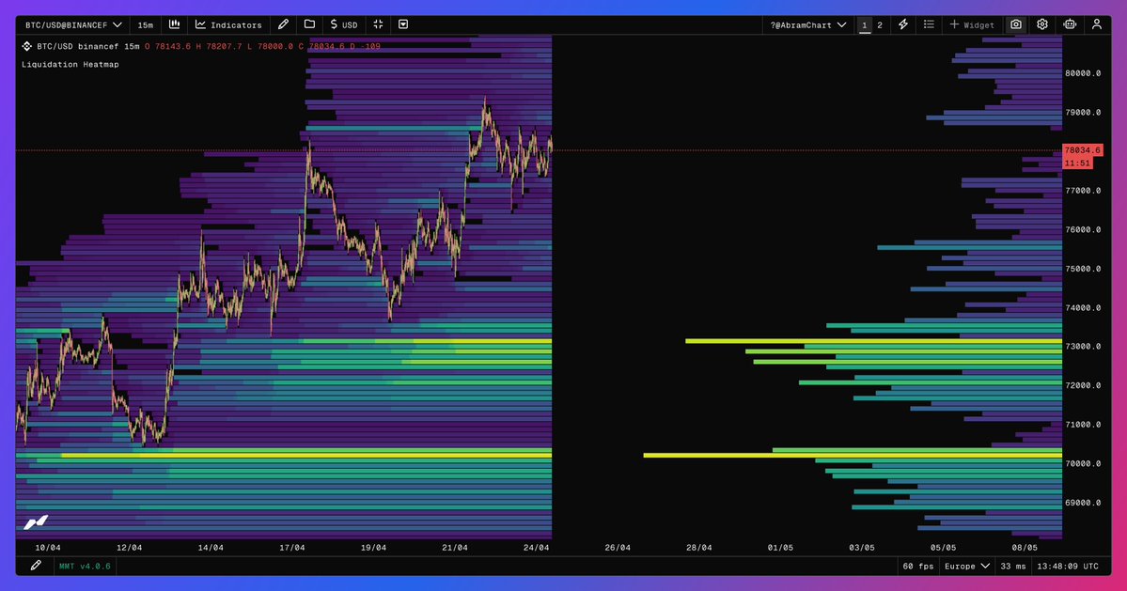Open the Indicators menu

(228, 25)
